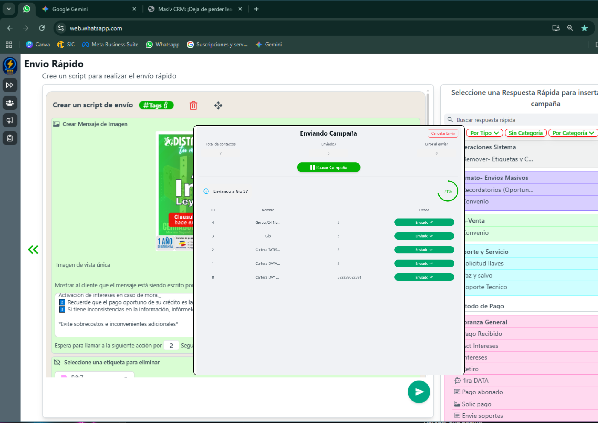Screen dimensions: 598x423
Task: Click the 71% circular progress indicator
Action: point(448,191)
